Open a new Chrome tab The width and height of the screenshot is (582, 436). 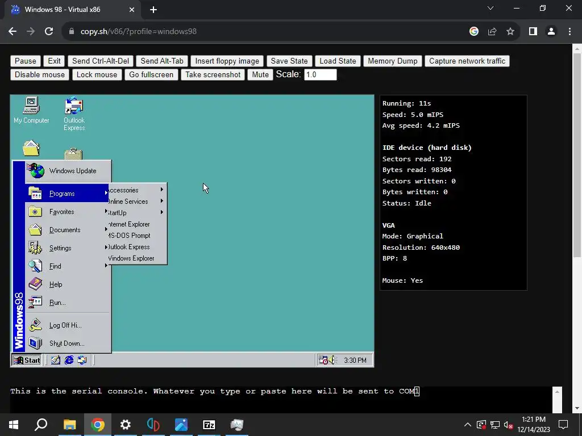click(x=153, y=10)
